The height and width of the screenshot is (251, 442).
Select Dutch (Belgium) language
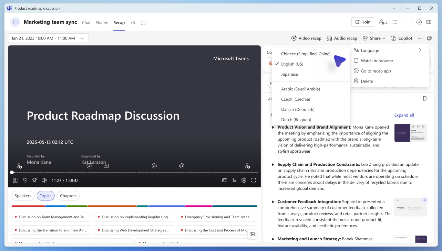pyautogui.click(x=311, y=120)
